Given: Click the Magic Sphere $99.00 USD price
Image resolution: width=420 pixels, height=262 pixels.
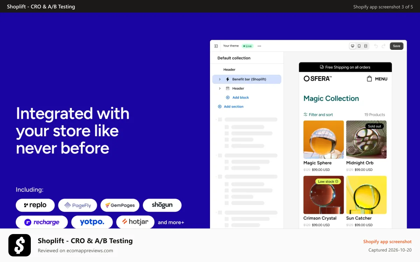Looking at the screenshot, I should 321,170.
